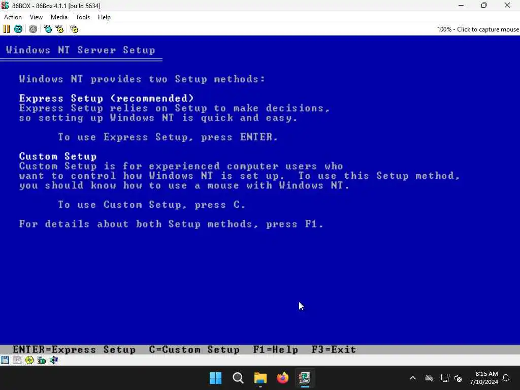Click the muted volume tray icon
Viewport: 520px width, 390px height.
click(x=458, y=378)
